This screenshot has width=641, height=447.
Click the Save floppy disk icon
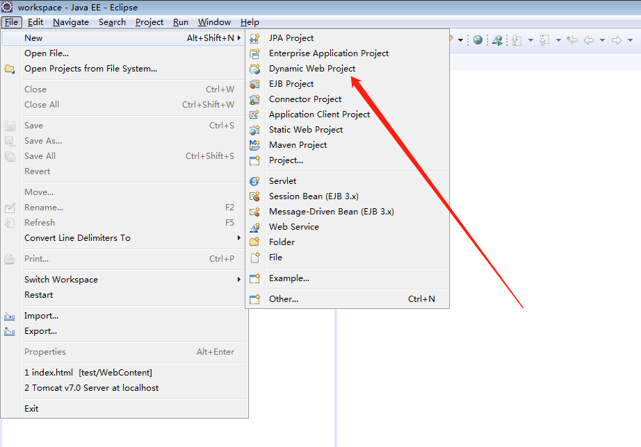click(x=10, y=126)
